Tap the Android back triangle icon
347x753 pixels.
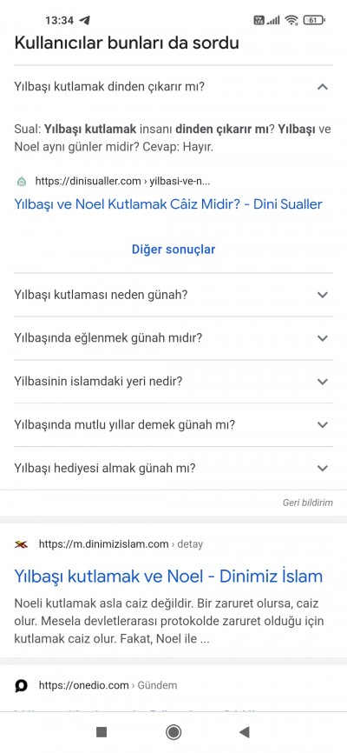(245, 732)
